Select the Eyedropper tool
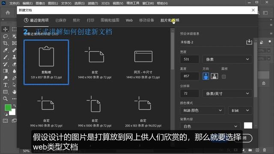Image resolution: width=274 pixels, height=154 pixels. pos(5,50)
